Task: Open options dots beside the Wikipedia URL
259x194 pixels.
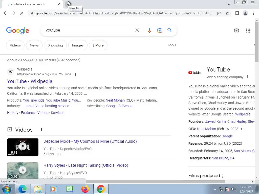Action: point(75,75)
